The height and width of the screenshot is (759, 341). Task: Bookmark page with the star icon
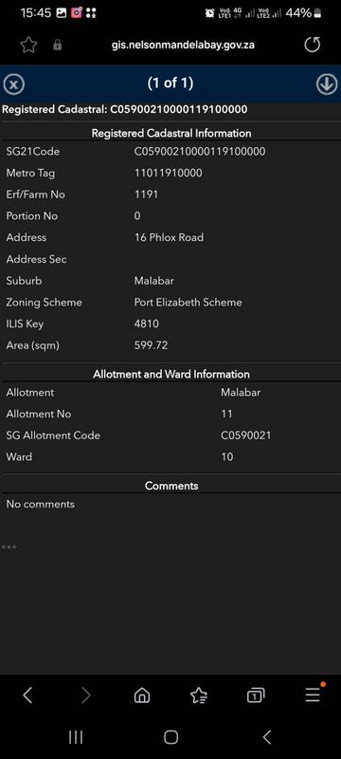coord(28,45)
